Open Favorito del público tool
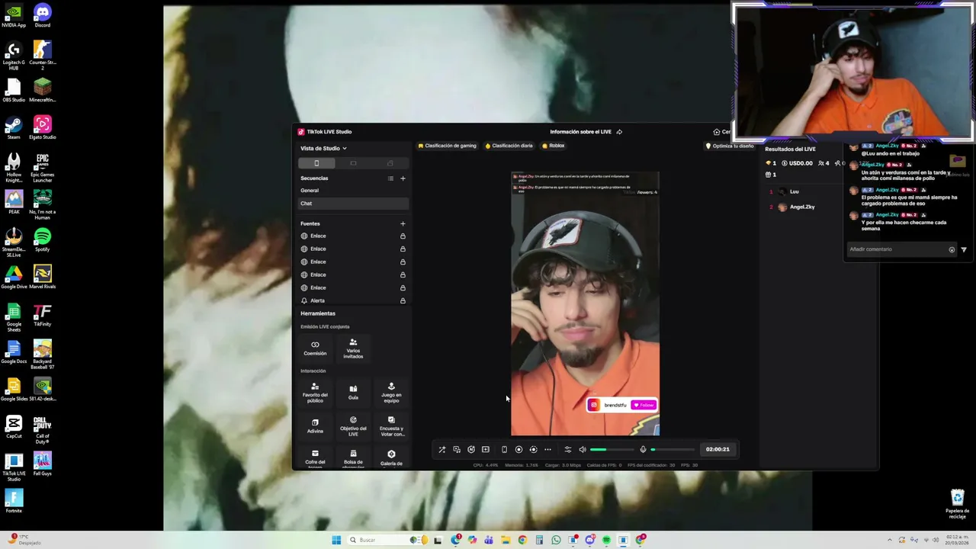Image resolution: width=976 pixels, height=549 pixels. pos(315,393)
